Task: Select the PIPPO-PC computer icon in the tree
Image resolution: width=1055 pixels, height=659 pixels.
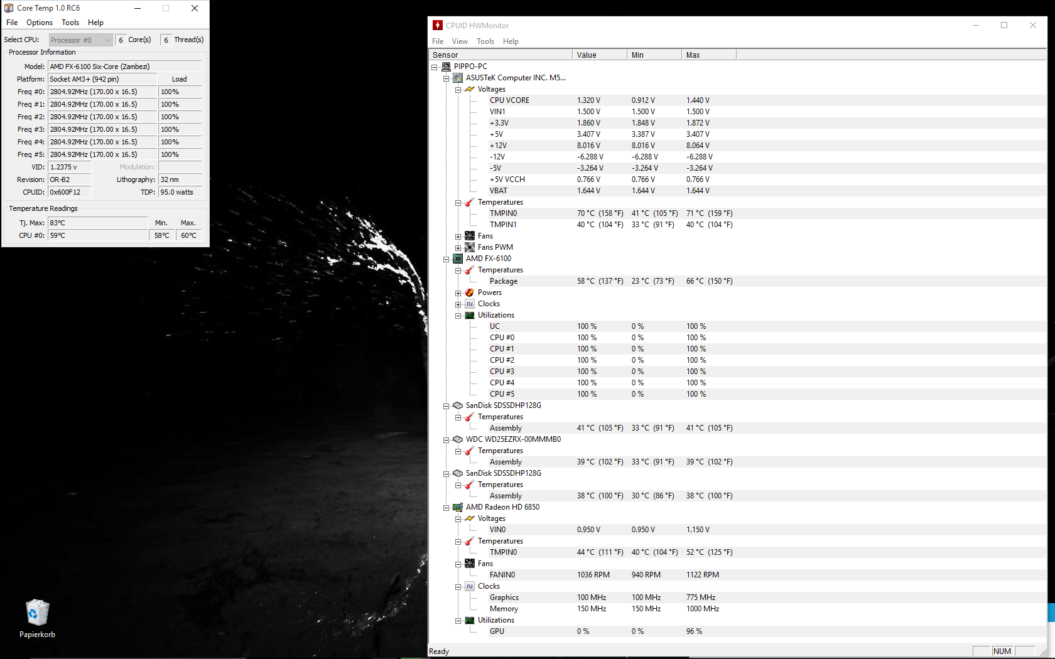Action: (446, 67)
